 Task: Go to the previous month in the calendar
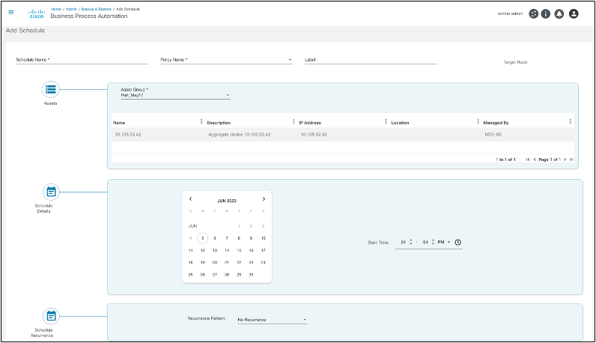coord(190,199)
